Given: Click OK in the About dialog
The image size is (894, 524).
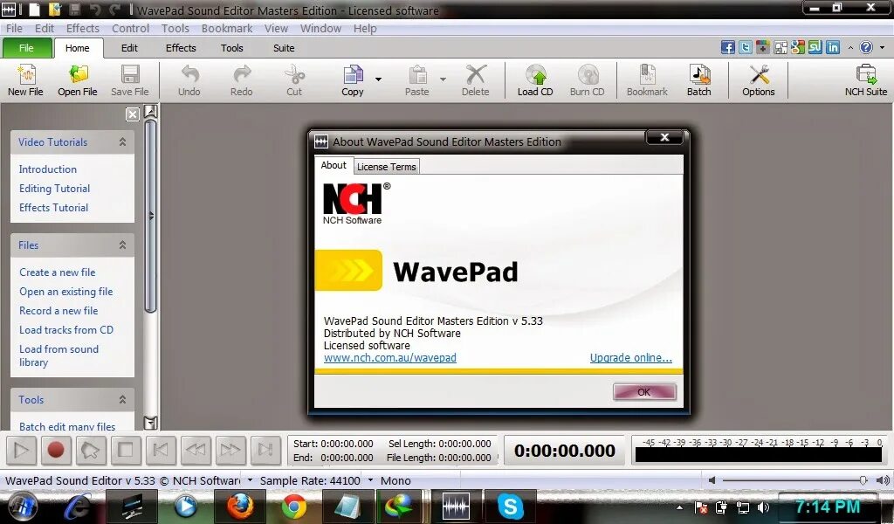Looking at the screenshot, I should [644, 392].
